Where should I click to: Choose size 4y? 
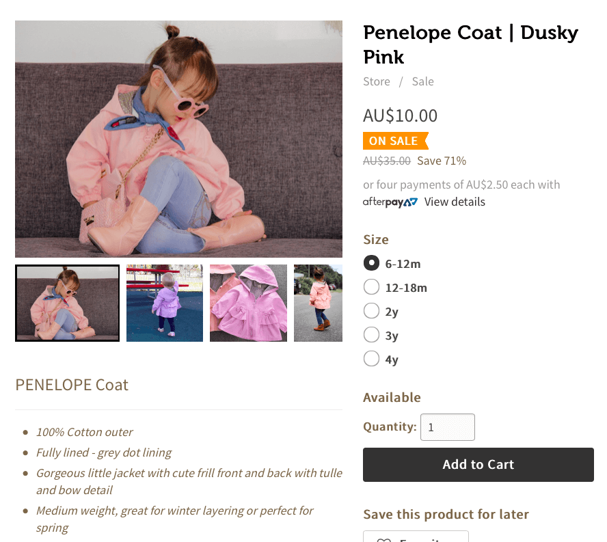point(371,359)
